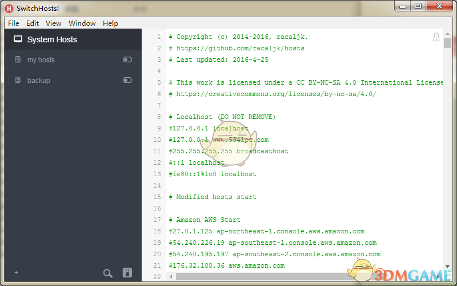
Task: Click the ap-southeast-1.console.aws.amazon.com line
Action: coord(272,243)
